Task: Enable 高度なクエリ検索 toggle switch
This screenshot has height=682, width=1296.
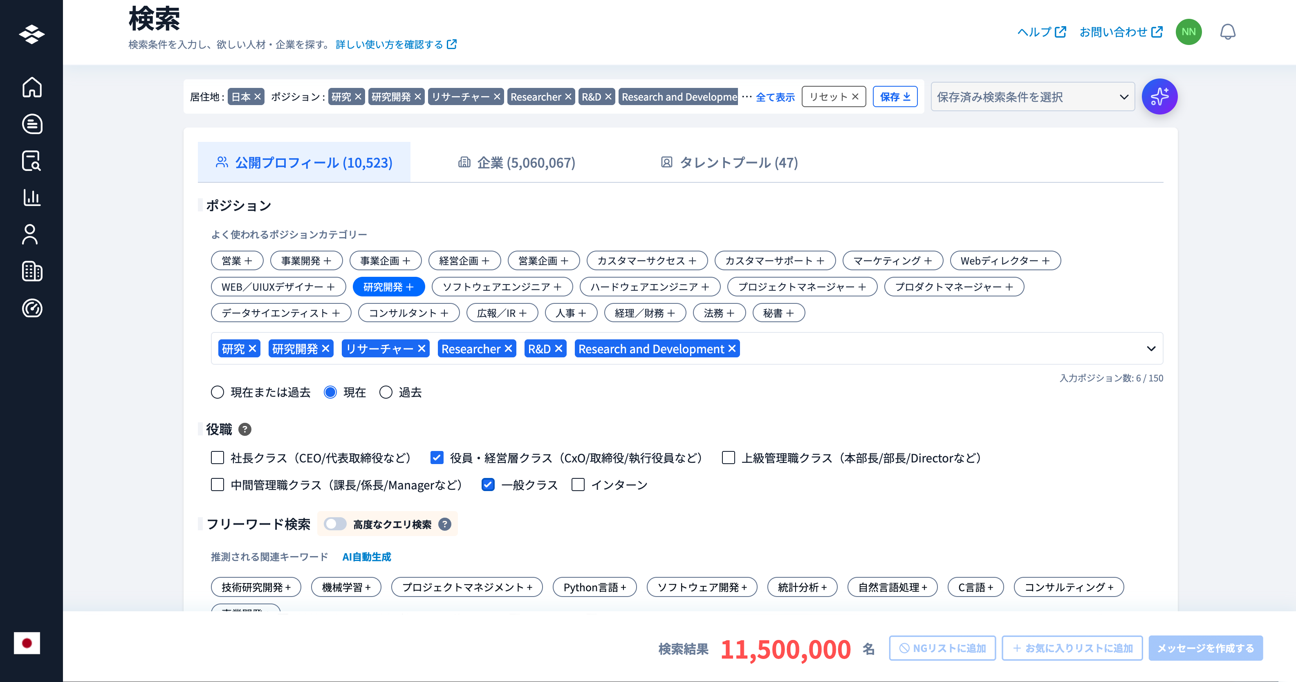Action: click(334, 524)
